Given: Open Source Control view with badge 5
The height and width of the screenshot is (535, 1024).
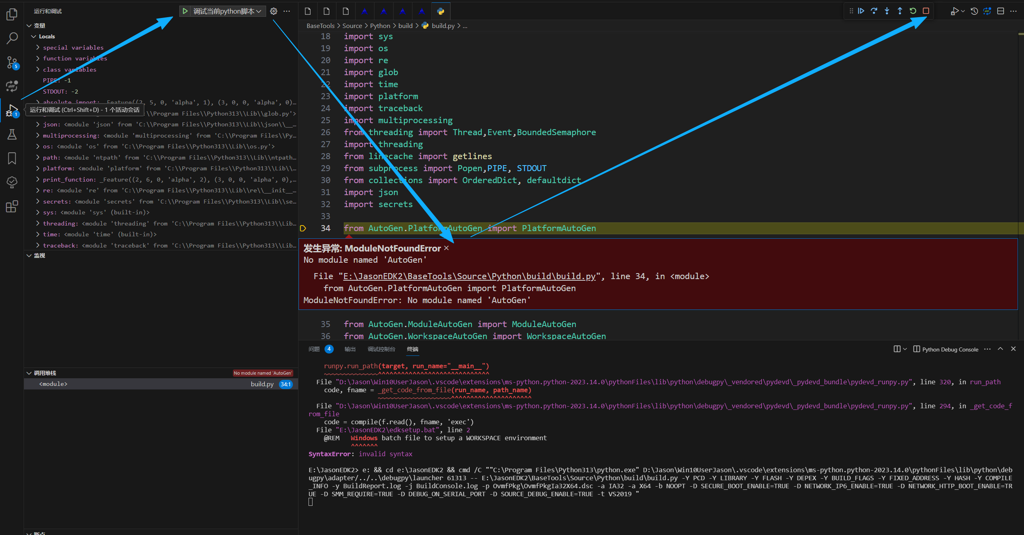Looking at the screenshot, I should point(12,63).
